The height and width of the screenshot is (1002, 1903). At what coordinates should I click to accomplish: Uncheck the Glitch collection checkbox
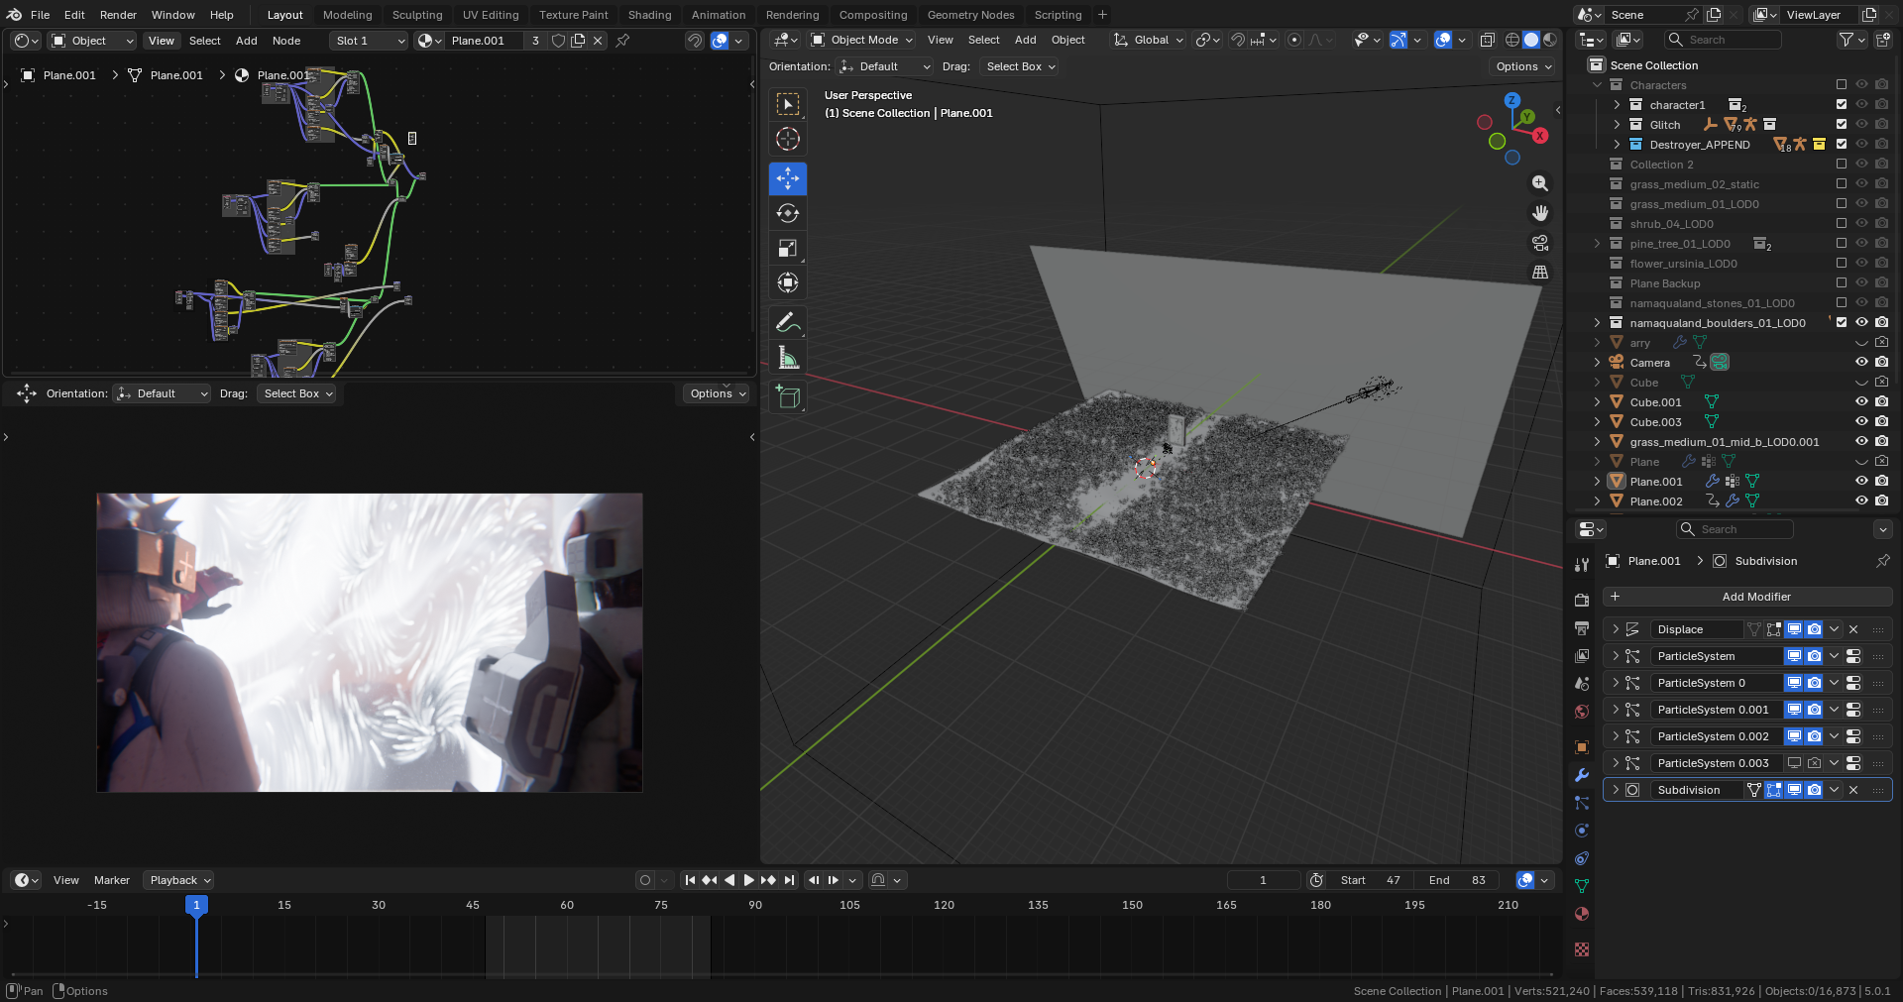(1842, 124)
